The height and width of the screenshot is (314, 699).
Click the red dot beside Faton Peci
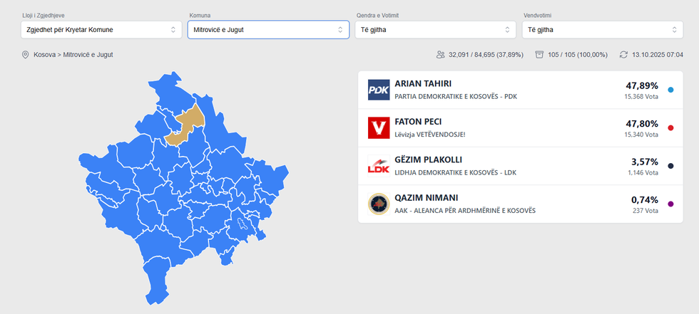coord(670,128)
